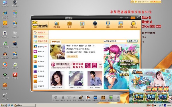Open the green globe 网址导航 dock icon
The height and width of the screenshot is (107, 172).
click(x=111, y=98)
